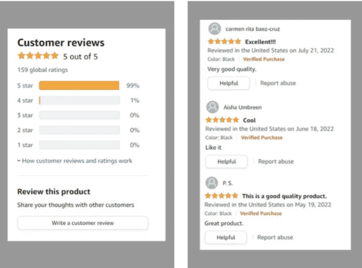Mark Aisha Umbreen review as Helpful
This screenshot has height=268, width=362.
(226, 161)
